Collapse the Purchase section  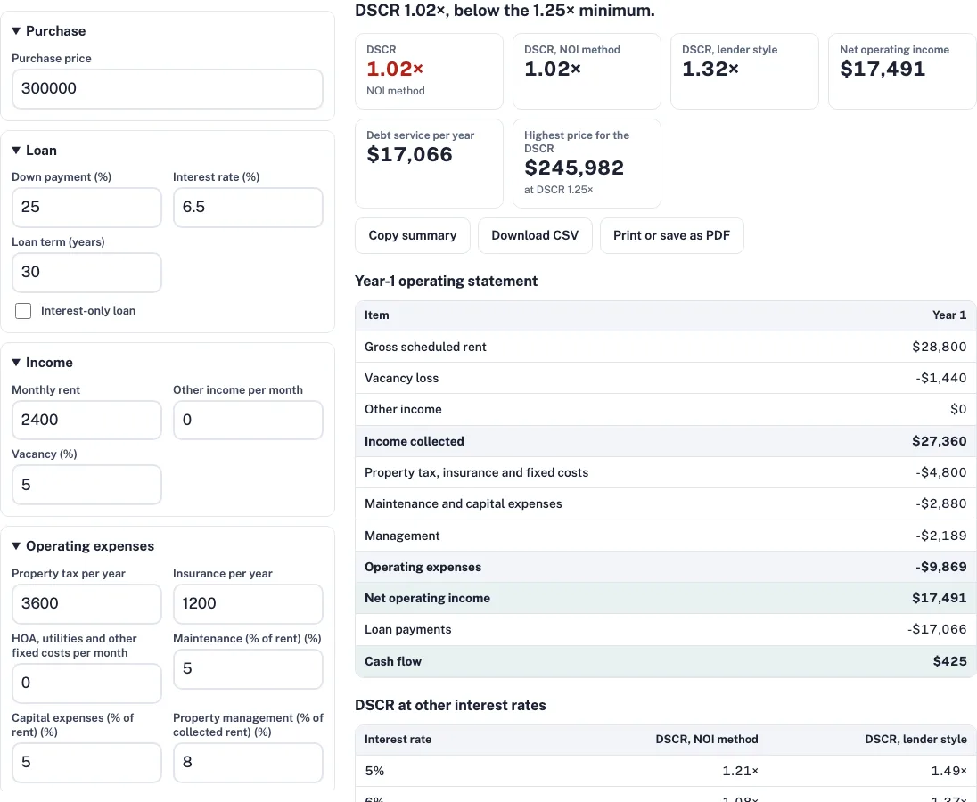click(49, 31)
